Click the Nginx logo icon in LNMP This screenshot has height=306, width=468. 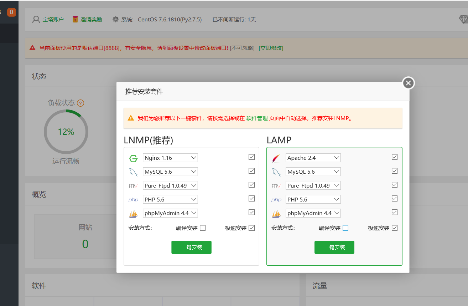point(133,159)
